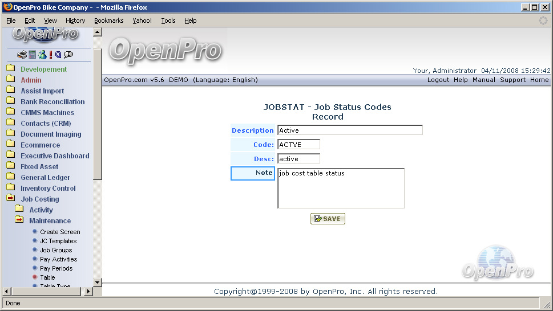Select Pay Activities in the tree
Screen dimensions: 553x311
pos(58,259)
